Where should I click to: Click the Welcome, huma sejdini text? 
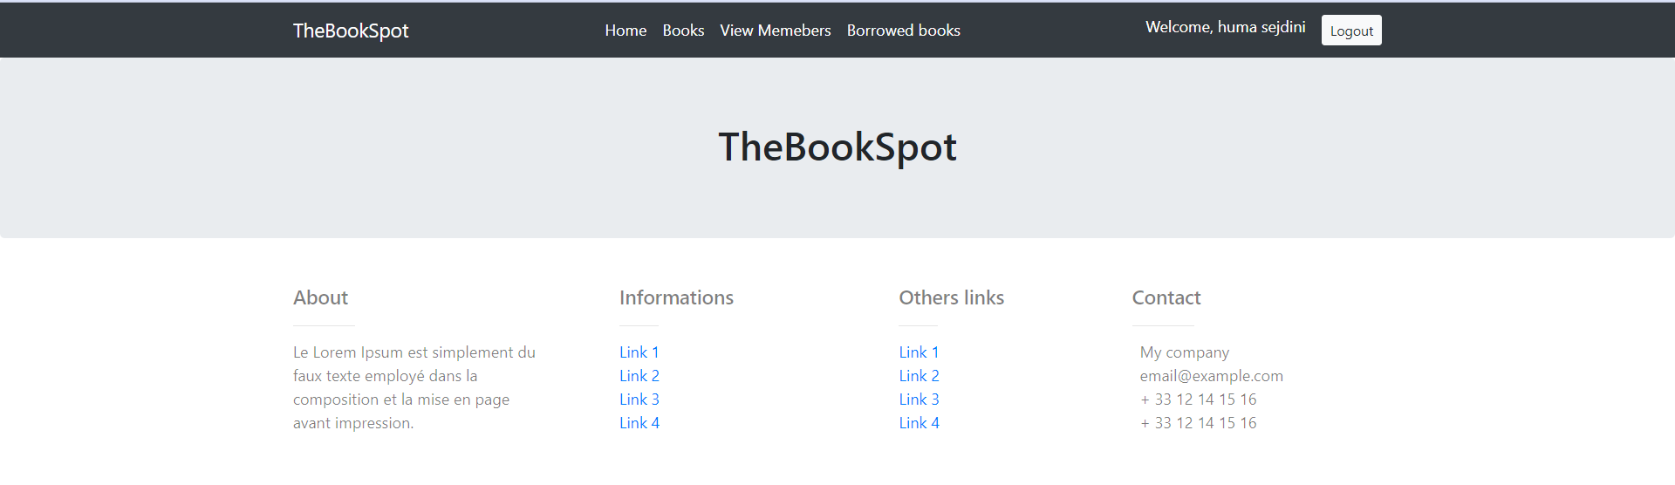[x=1225, y=27]
